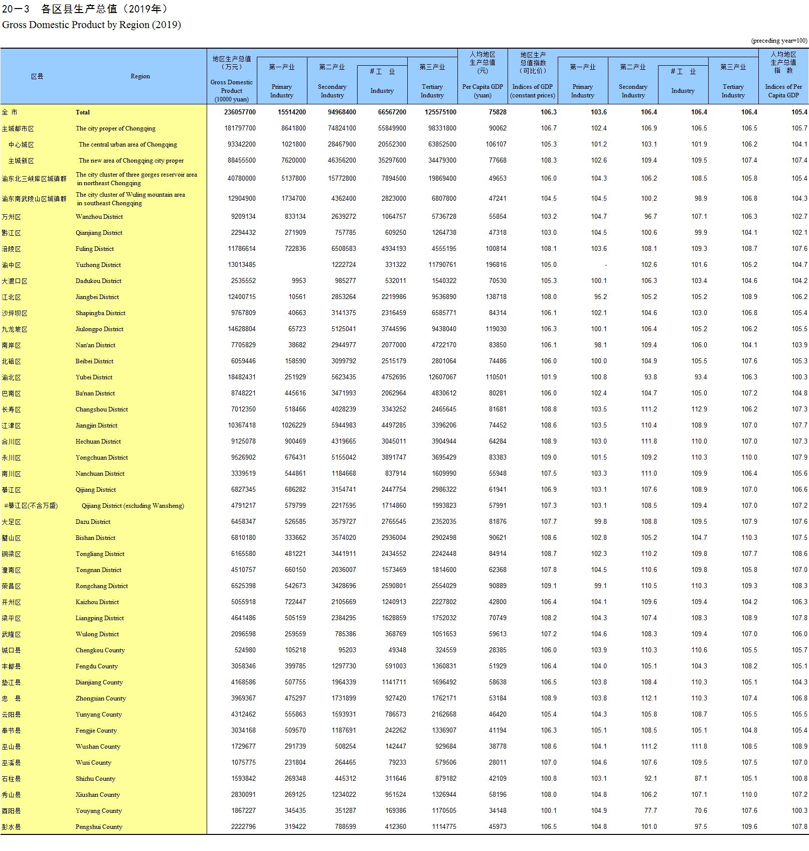Select 'The central urban area of Chongqing' label
This screenshot has height=851, width=809.
click(128, 145)
